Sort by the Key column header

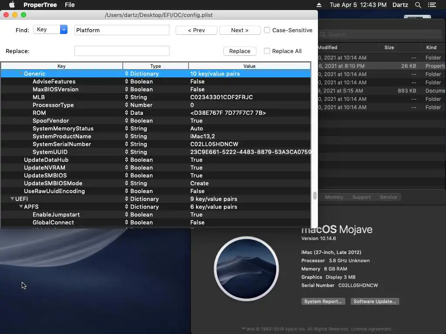pyautogui.click(x=62, y=66)
